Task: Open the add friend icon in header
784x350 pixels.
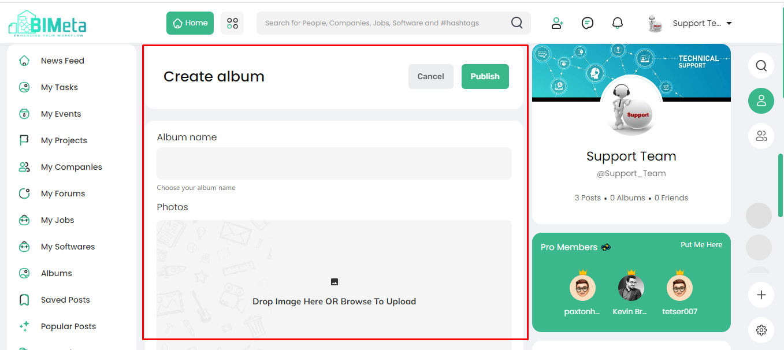Action: (557, 23)
